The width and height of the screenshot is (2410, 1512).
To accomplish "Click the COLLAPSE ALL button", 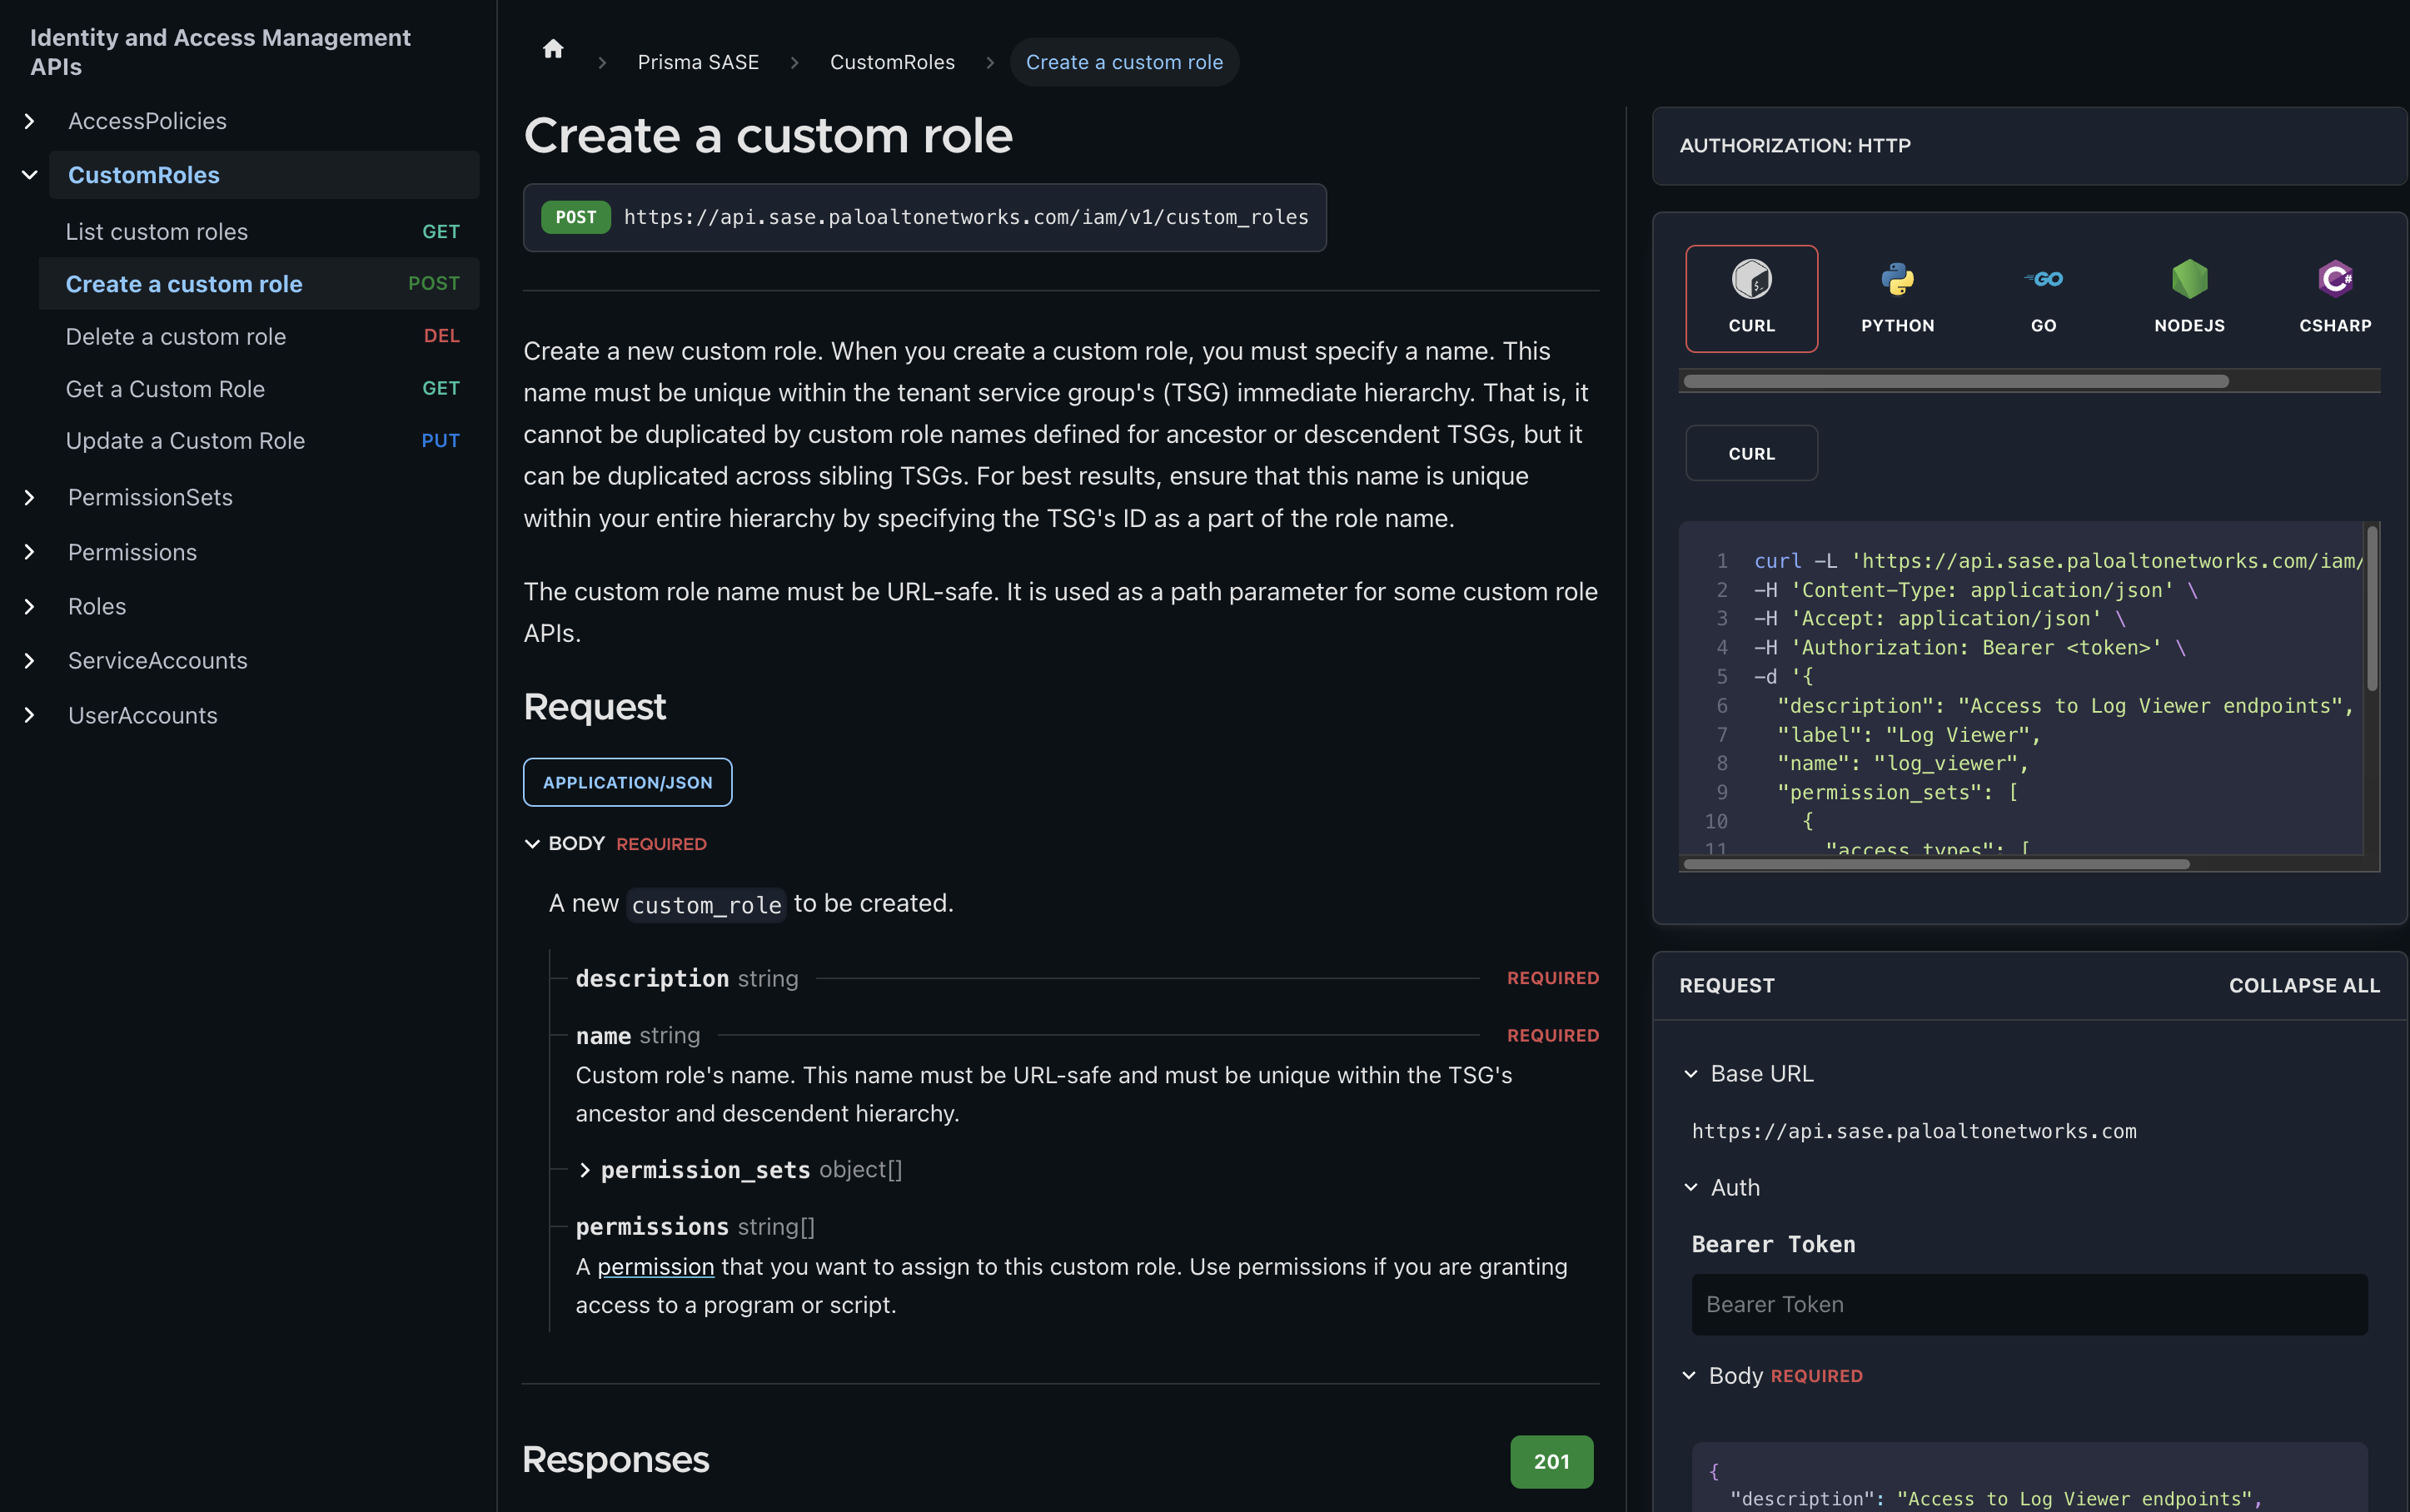I will point(2303,986).
